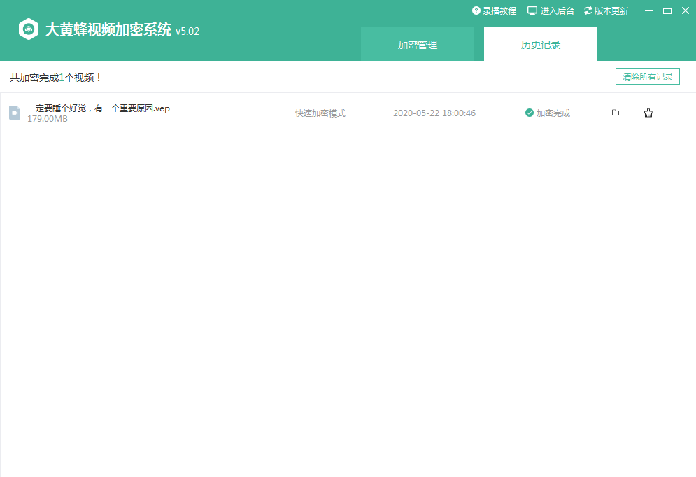Screen dimensions: 696x477
Task: Maximize the application window
Action: coord(667,11)
